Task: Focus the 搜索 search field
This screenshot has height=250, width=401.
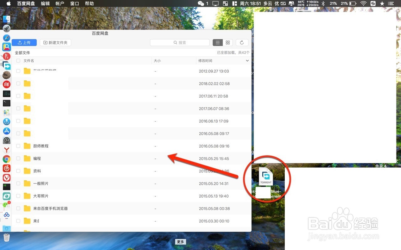Action: (x=180, y=43)
